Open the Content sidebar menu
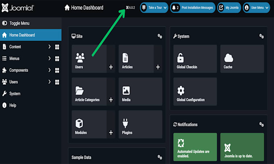 15,47
